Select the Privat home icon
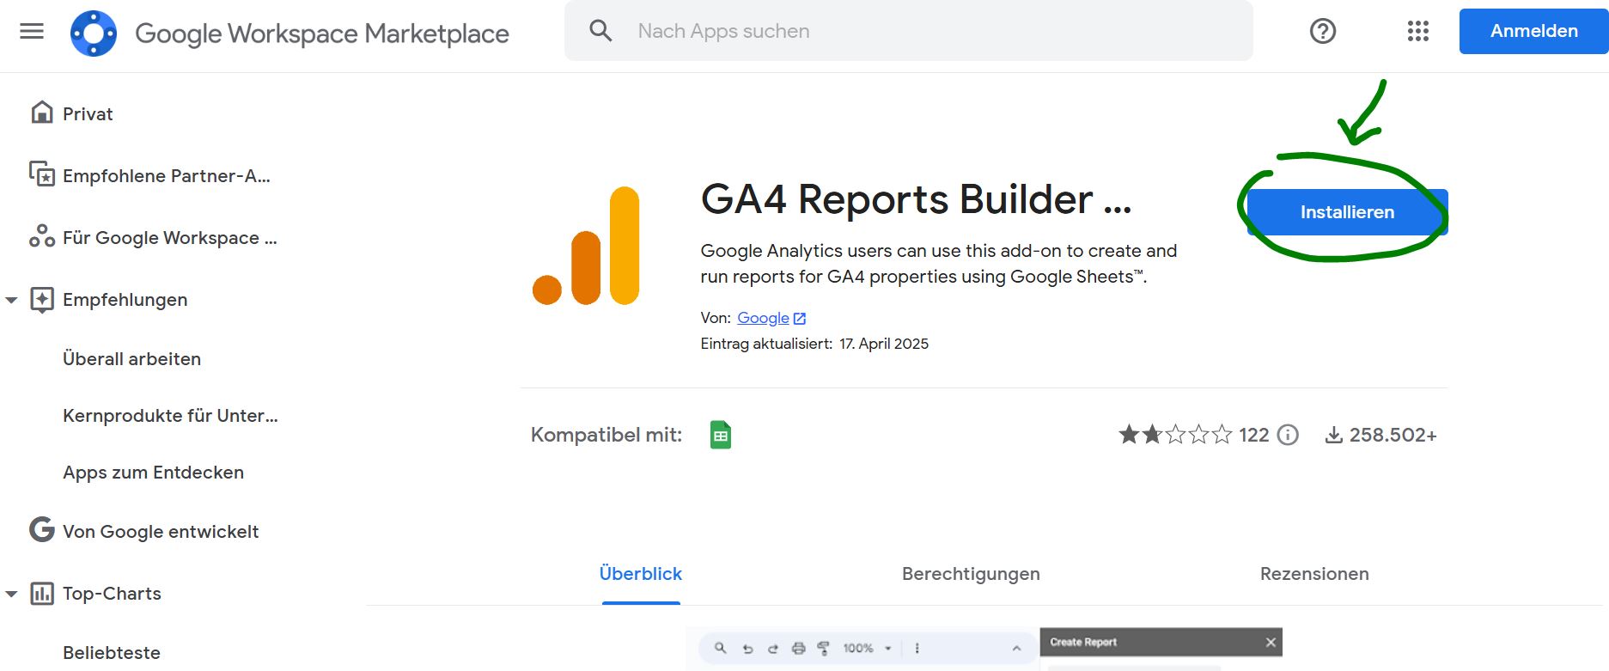This screenshot has height=671, width=1609. coord(42,113)
